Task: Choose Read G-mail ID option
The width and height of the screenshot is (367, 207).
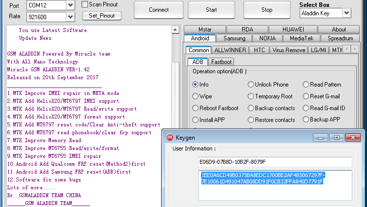Action: click(306, 108)
